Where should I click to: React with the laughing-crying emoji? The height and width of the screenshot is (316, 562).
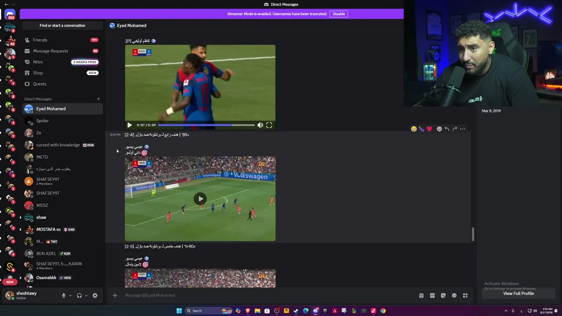click(x=414, y=129)
